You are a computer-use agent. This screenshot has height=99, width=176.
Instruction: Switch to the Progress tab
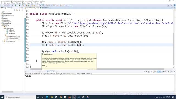(x=58, y=72)
